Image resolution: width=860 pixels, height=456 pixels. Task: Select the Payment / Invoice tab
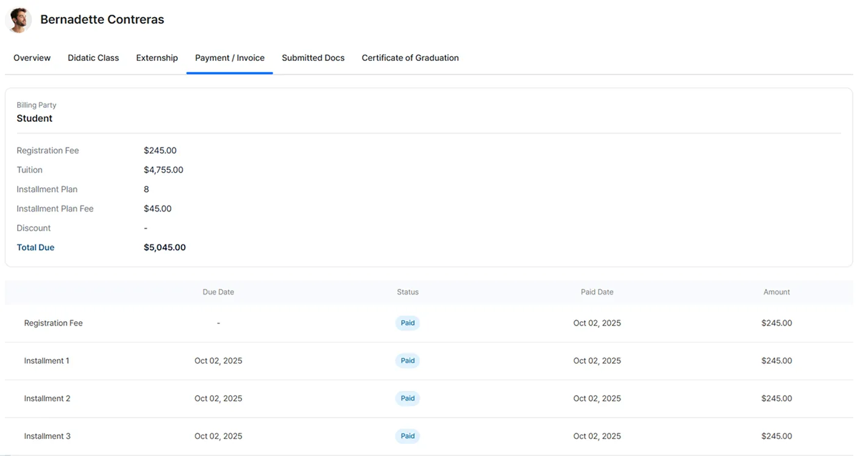tap(230, 58)
